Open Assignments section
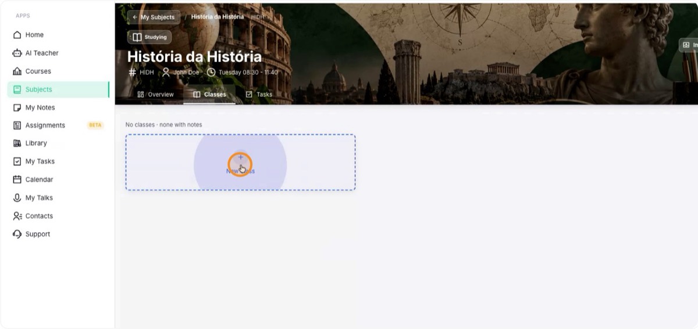The image size is (698, 329). 58,125
